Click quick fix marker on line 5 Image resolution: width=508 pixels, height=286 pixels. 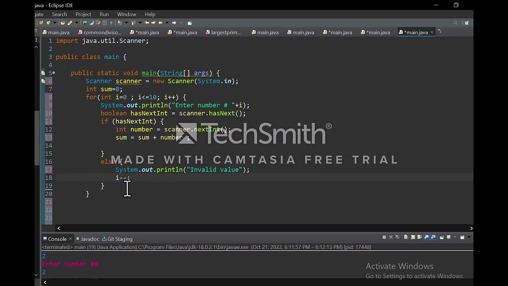[x=43, y=73]
